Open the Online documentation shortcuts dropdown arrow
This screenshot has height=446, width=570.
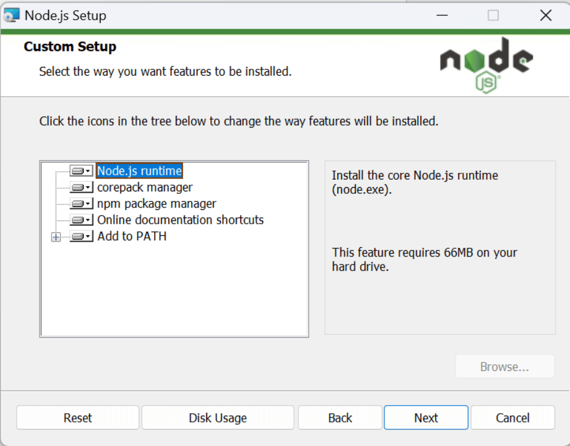(89, 220)
